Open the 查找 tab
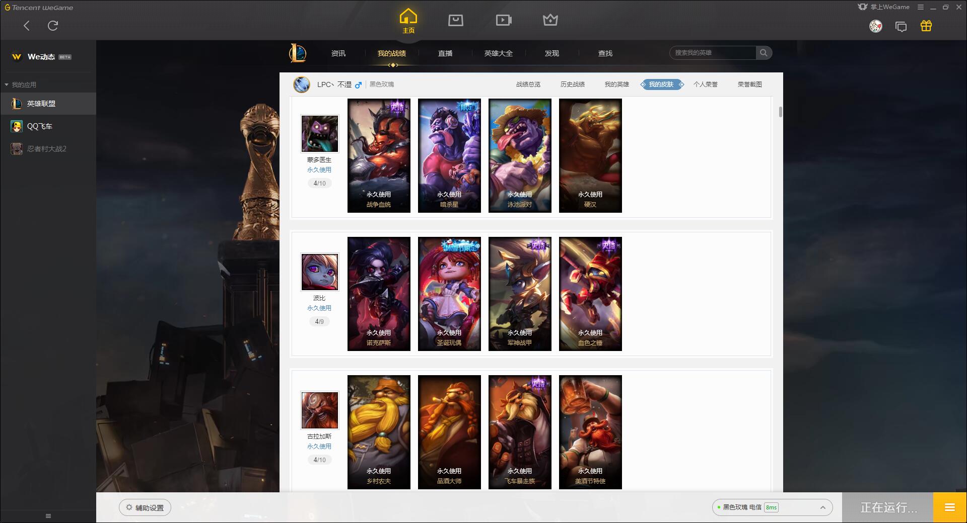Viewport: 967px width, 523px height. 605,53
